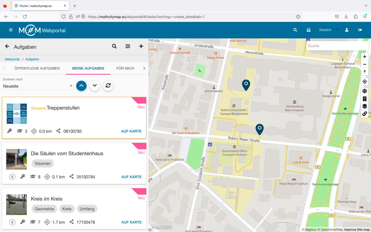Click the refresh list button
Screen dimensions: 371x232
coord(108,86)
